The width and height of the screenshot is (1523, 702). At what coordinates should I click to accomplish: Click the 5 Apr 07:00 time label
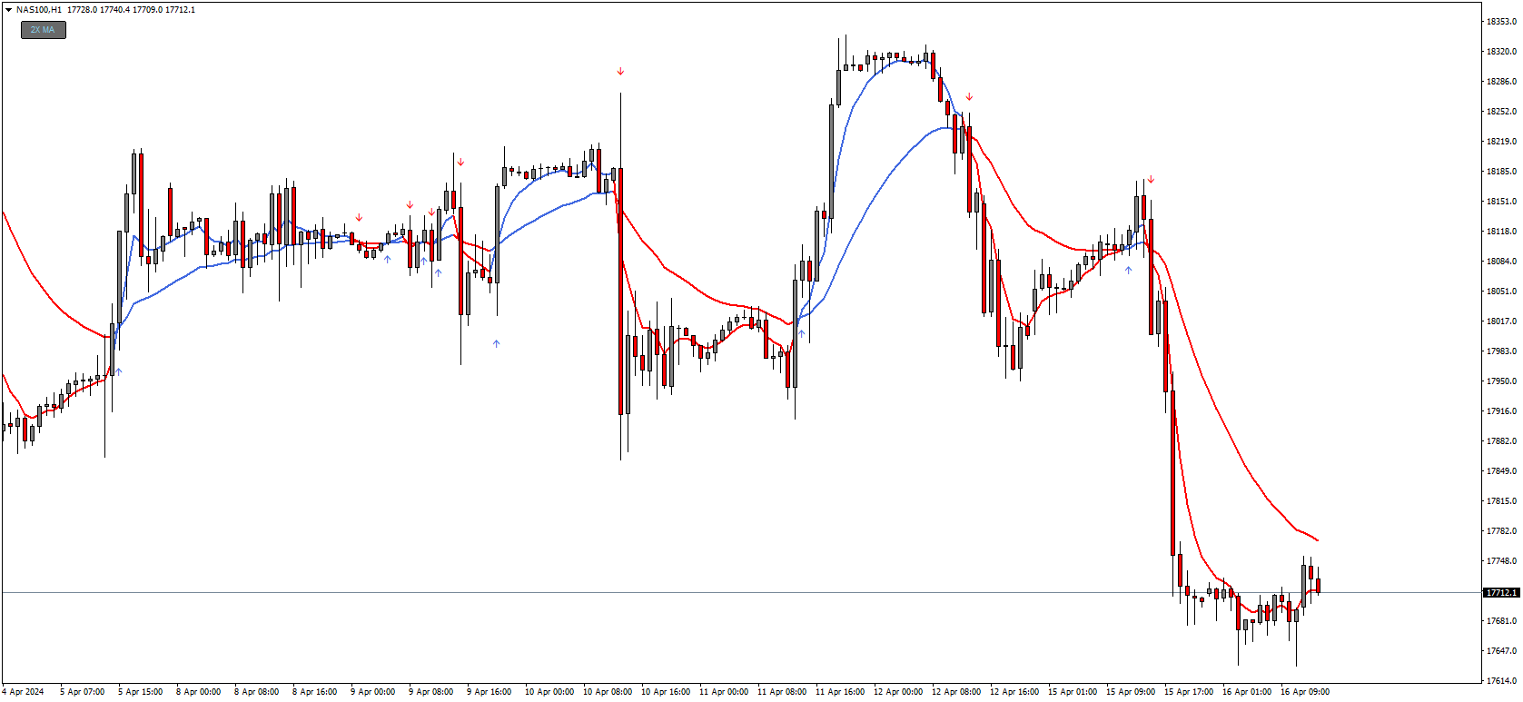click(82, 692)
